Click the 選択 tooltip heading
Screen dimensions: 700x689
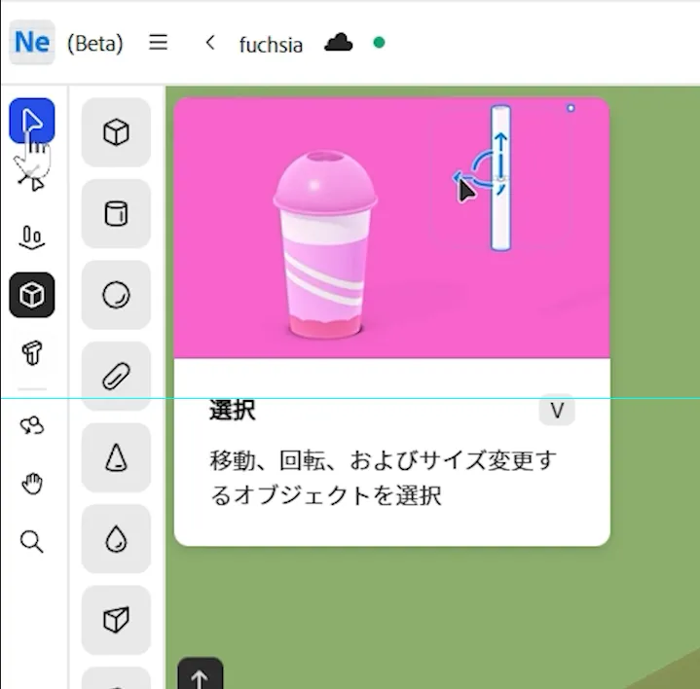click(232, 410)
